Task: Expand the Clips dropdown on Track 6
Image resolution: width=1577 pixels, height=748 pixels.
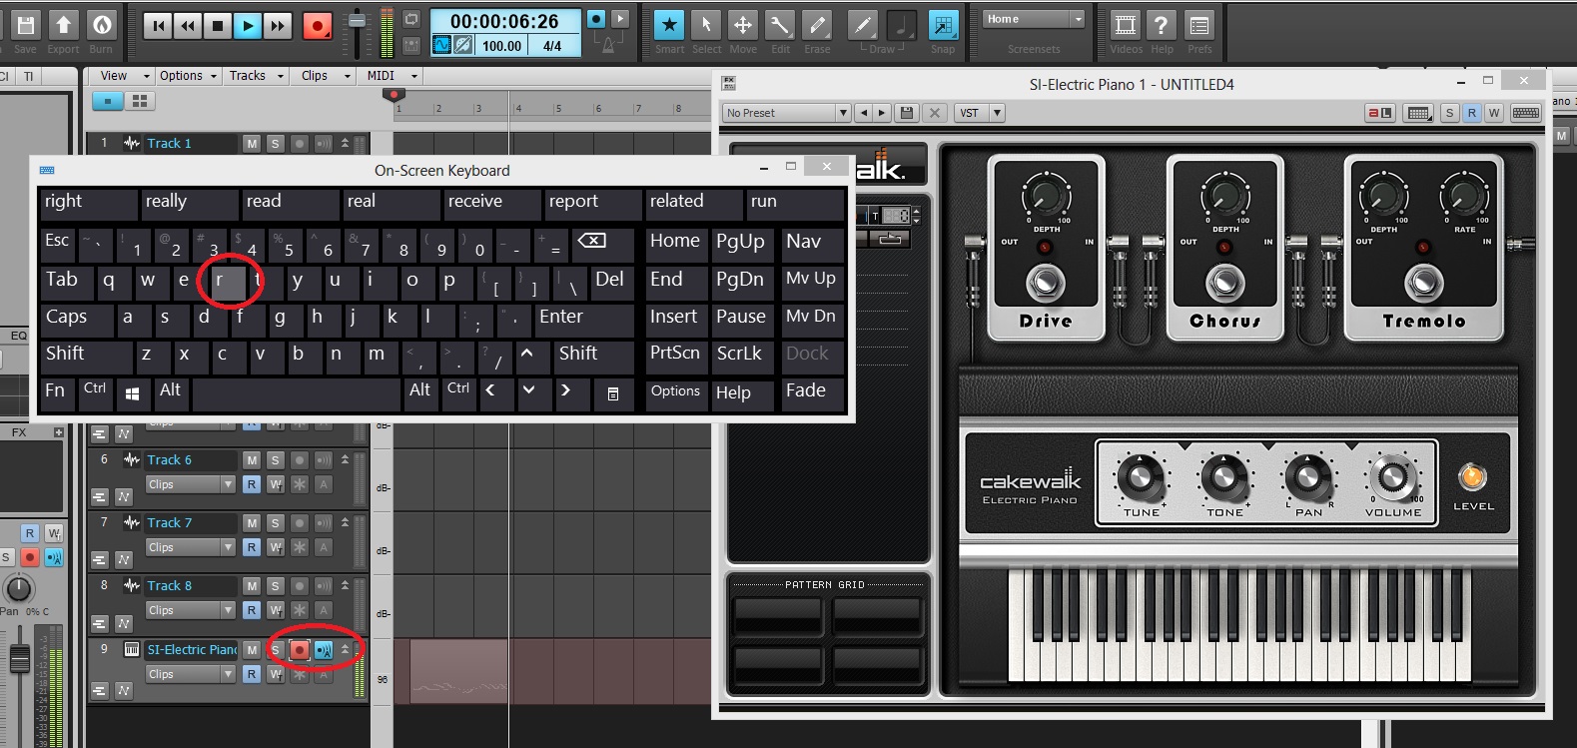Action: point(190,484)
